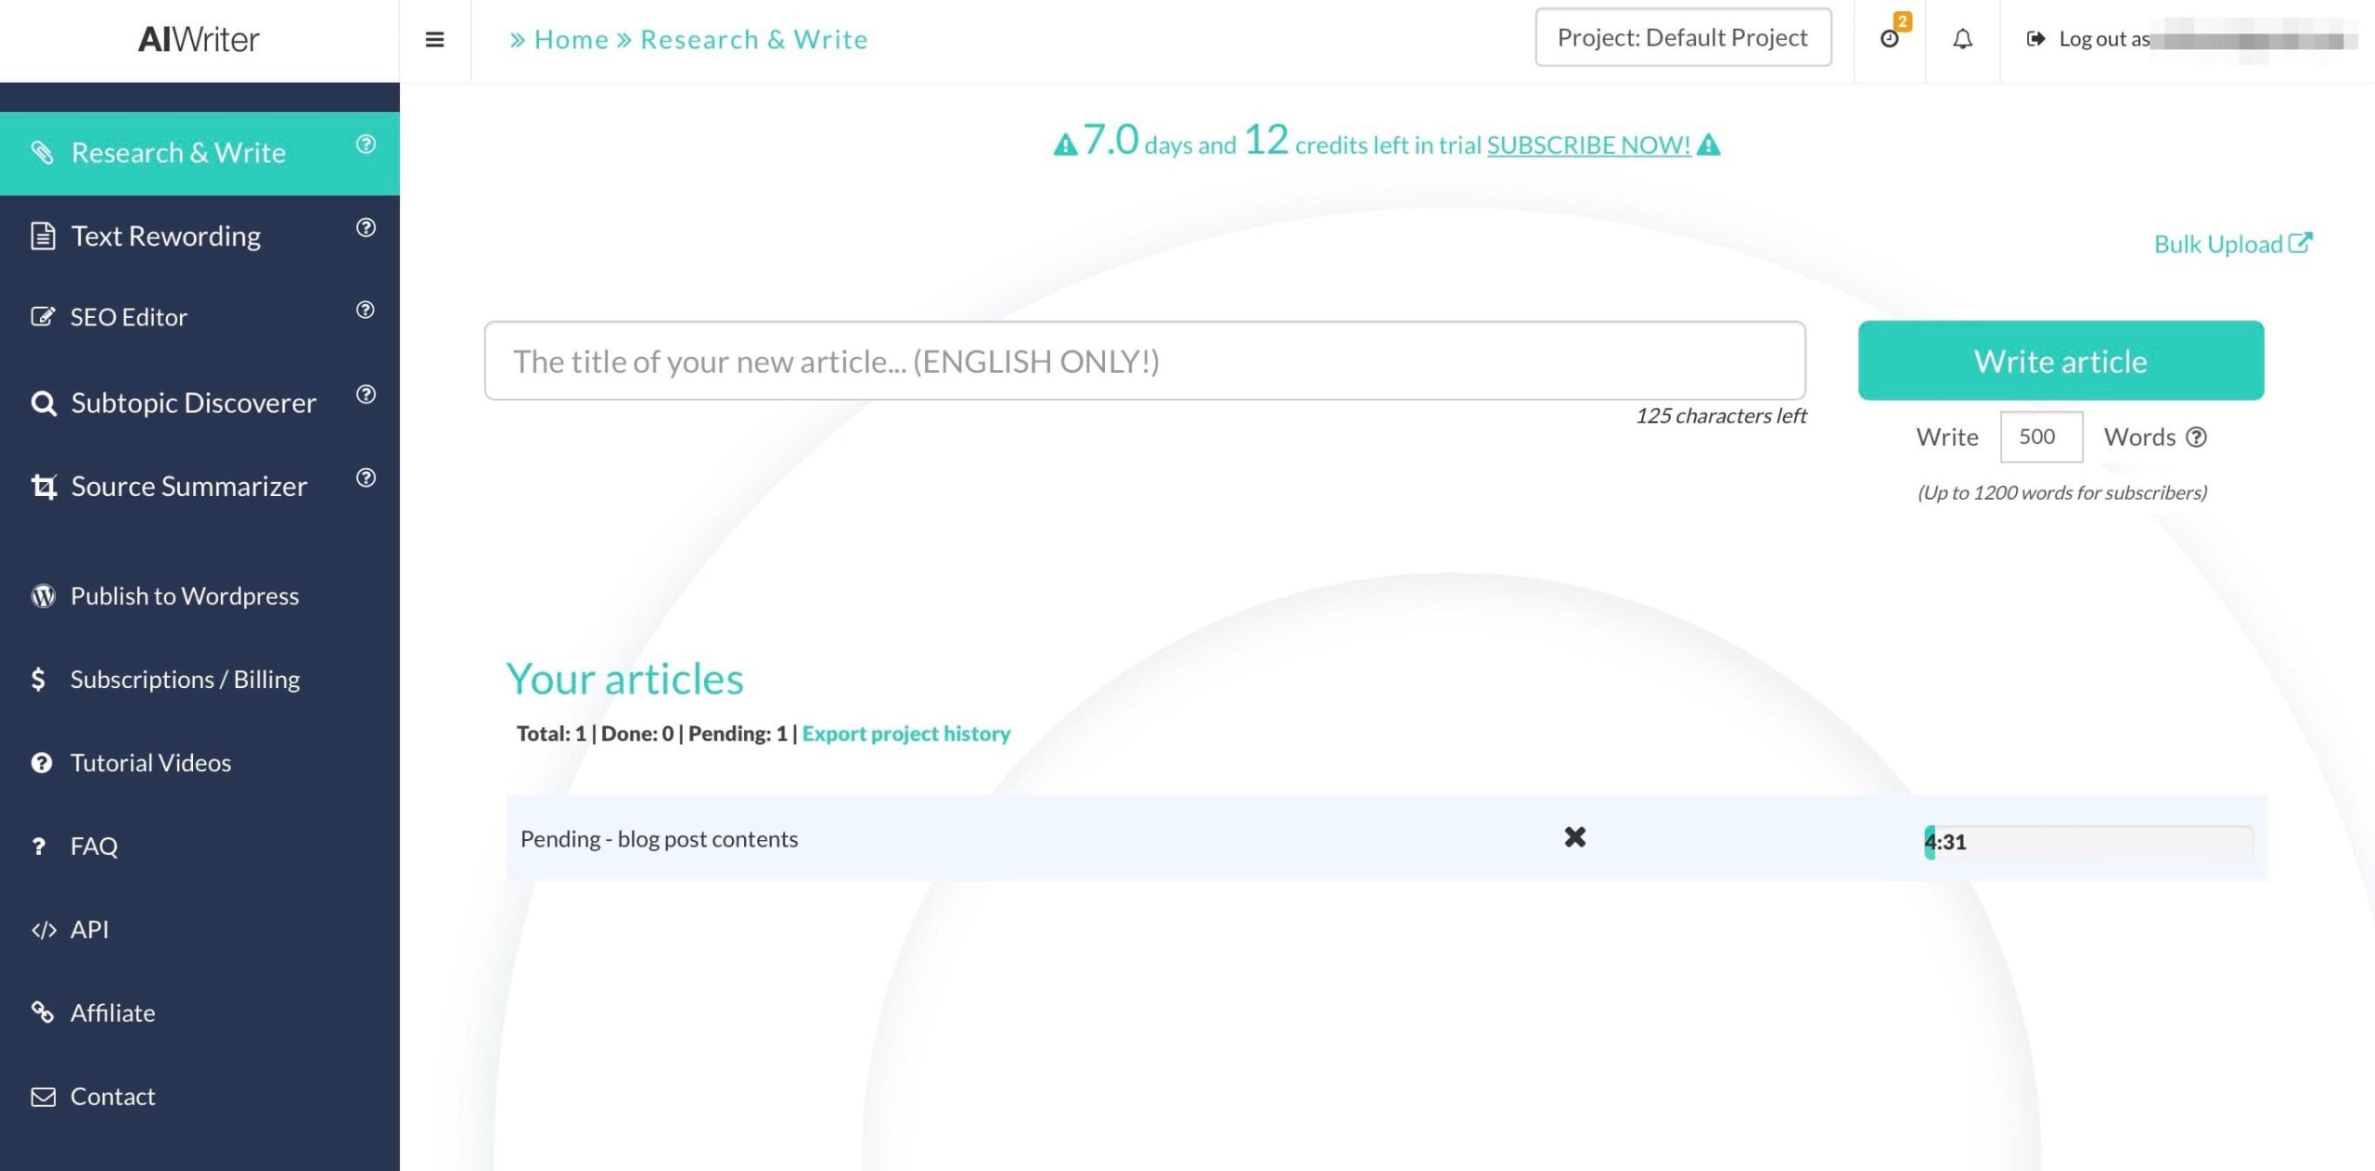
Task: Click help icon next to Research & Write
Action: (x=366, y=145)
